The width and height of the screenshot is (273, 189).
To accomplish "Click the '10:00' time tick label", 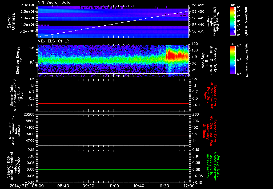I will click(x=113, y=186).
